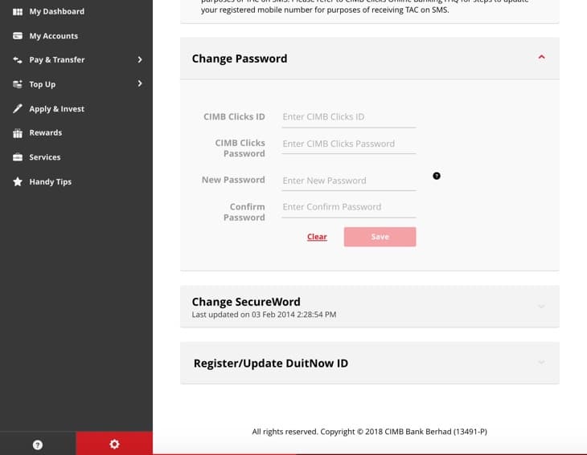587x455 pixels.
Task: Focus the Confirm Password field
Action: tap(349, 207)
